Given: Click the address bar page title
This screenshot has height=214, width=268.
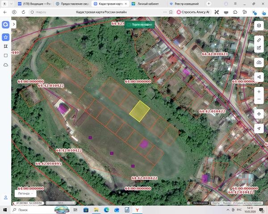Looking at the screenshot, I should [101, 12].
